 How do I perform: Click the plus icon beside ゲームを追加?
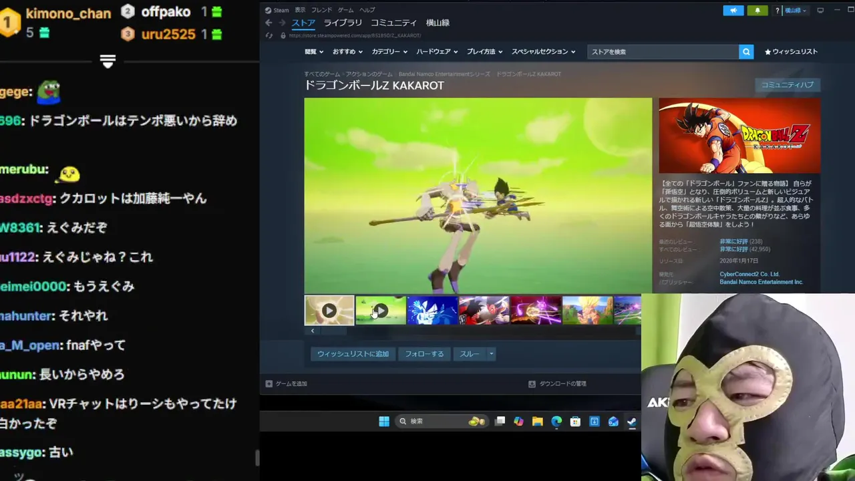269,383
